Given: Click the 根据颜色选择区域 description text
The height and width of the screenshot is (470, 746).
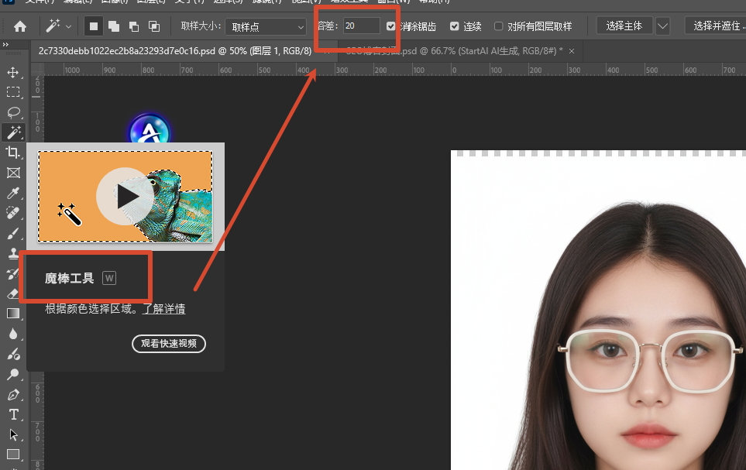Looking at the screenshot, I should point(92,309).
